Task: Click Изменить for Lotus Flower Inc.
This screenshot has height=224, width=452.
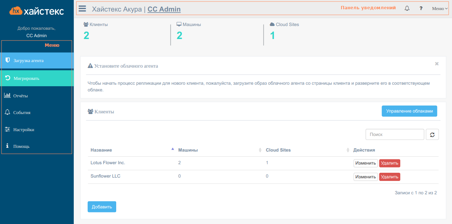Action: click(365, 163)
